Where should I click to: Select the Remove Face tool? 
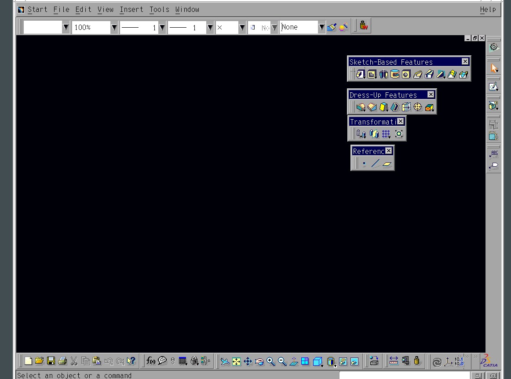click(429, 107)
